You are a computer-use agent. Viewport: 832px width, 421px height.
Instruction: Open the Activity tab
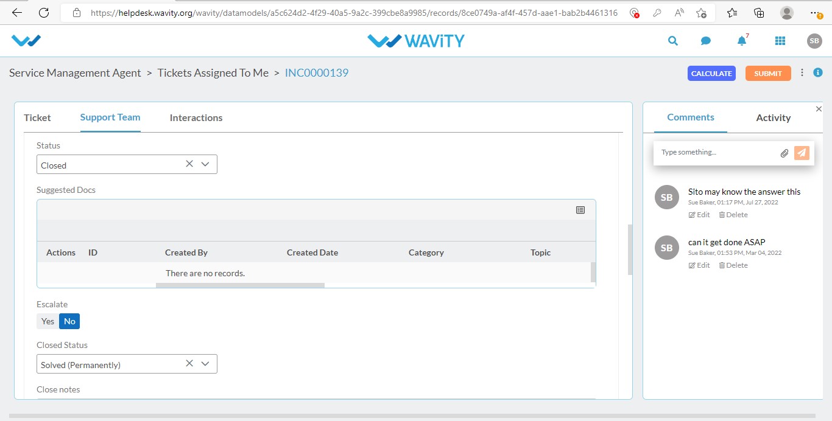[774, 117]
